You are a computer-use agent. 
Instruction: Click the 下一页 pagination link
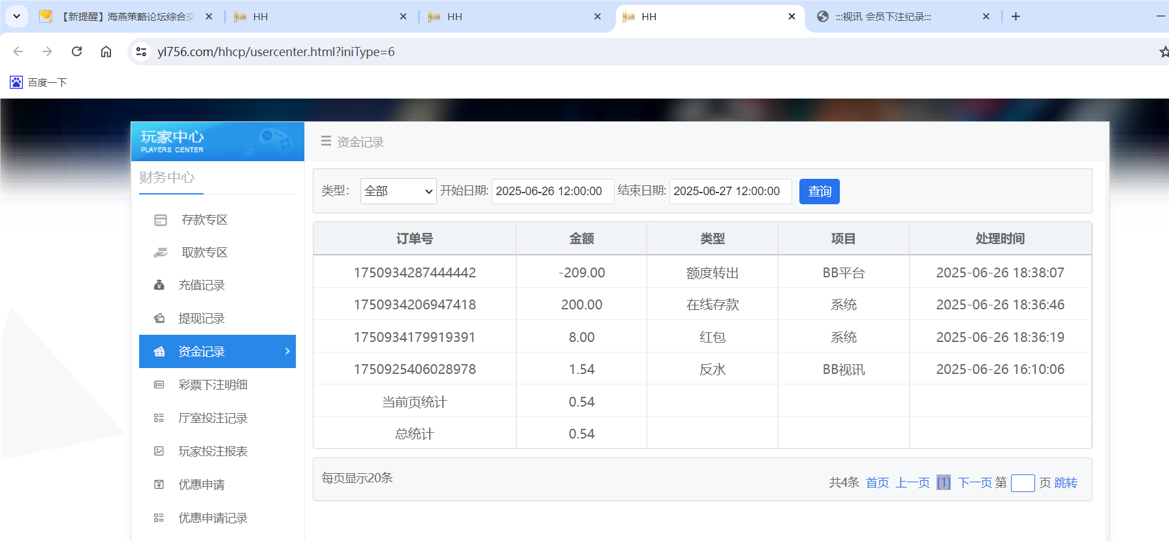[x=974, y=483]
